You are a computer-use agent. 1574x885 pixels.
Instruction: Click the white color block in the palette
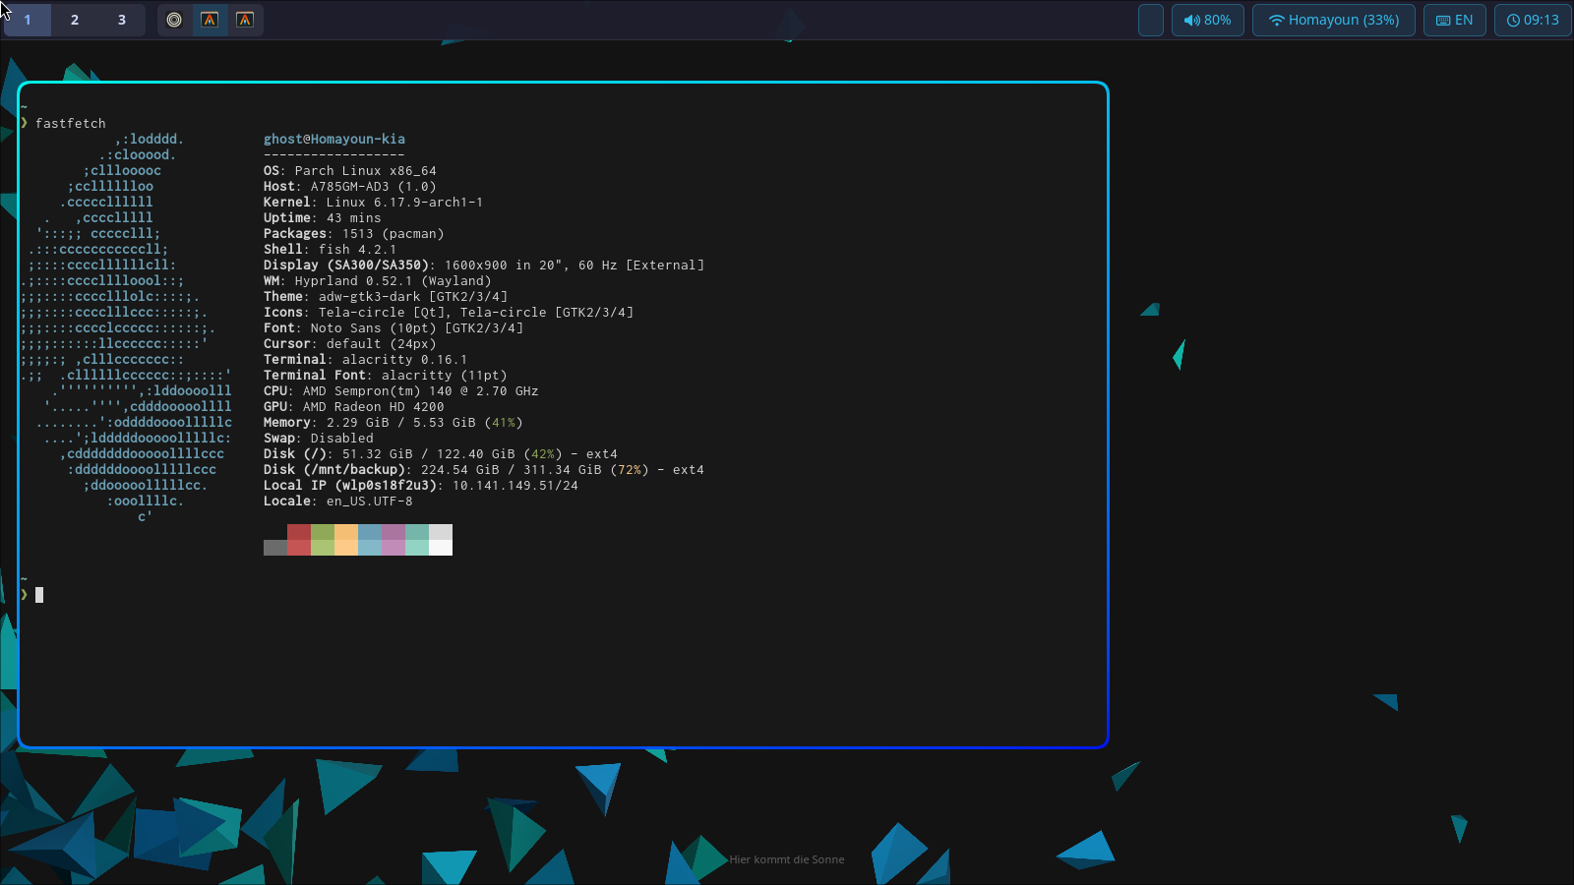(441, 540)
